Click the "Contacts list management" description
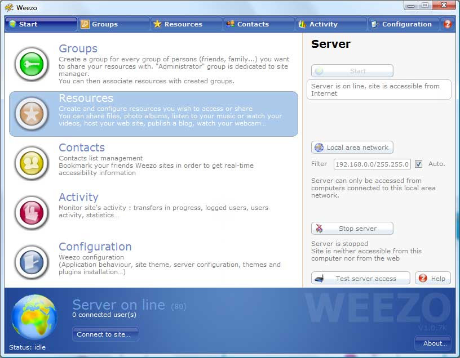Screen dimensions: 460x358 (x=100, y=158)
